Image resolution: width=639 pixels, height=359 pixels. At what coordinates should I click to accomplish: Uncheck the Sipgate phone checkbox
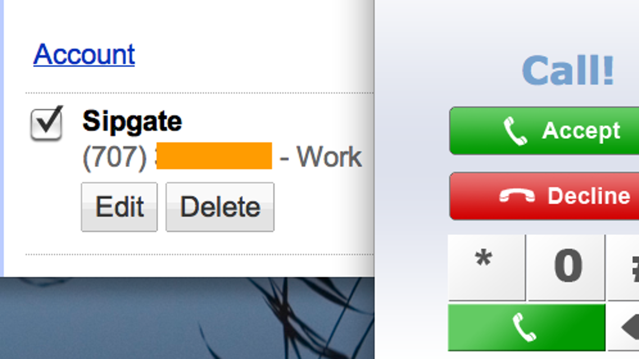point(46,123)
